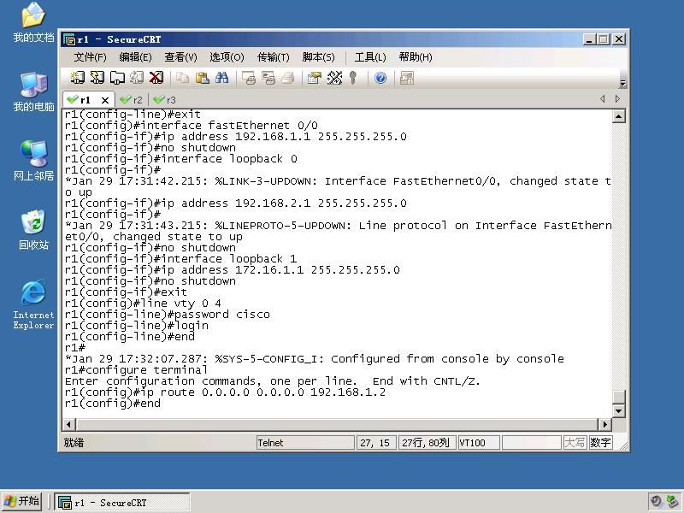Open the 传输(T) menu
Screen dimensions: 684x513
[x=274, y=57]
